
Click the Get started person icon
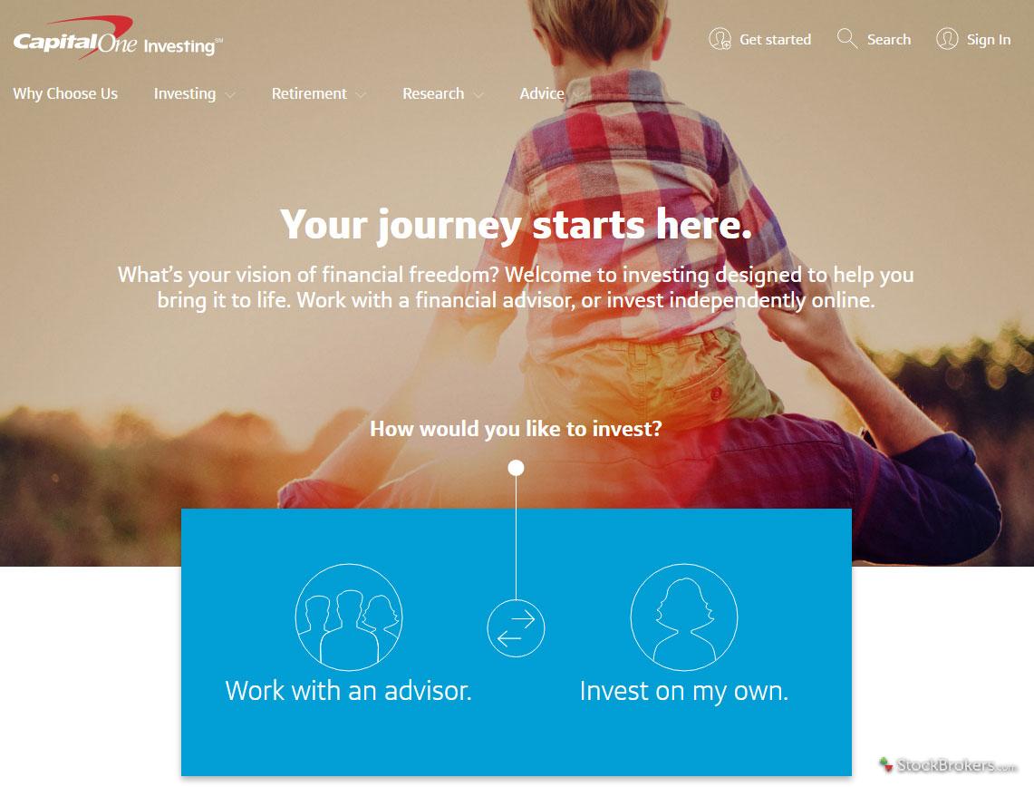[x=720, y=39]
